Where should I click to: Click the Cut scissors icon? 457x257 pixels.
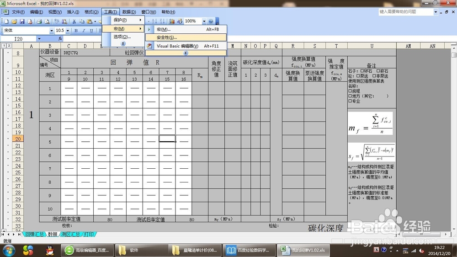[x=74, y=21]
